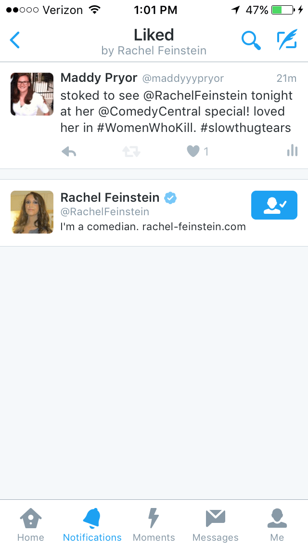Toggle following Rachel Feinstein button
Screen dimensions: 308x547
point(274,205)
